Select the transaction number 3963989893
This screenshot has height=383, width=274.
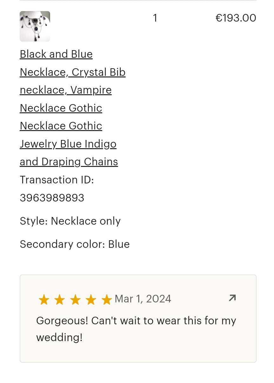click(52, 198)
